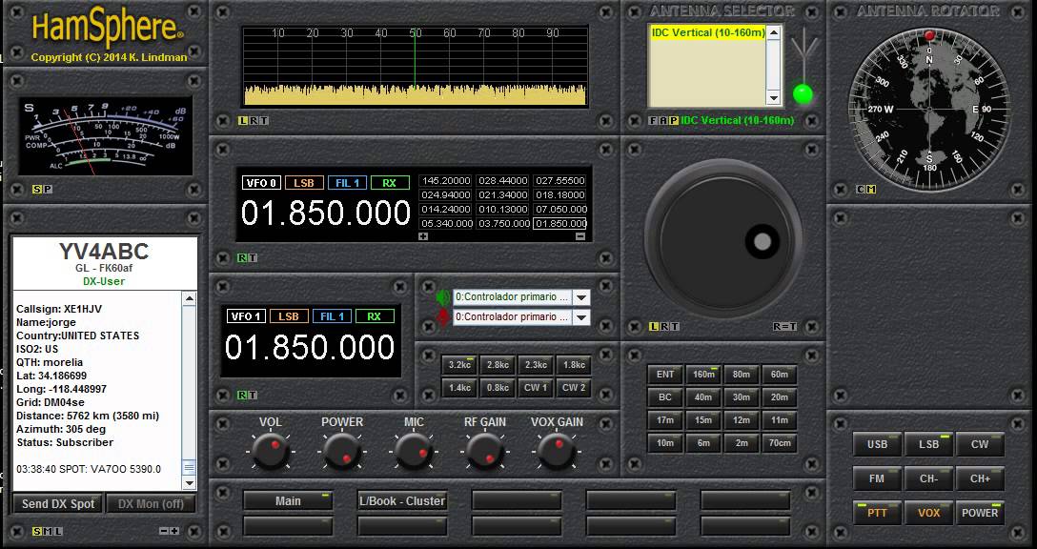
Task: Toggle RX indicator on VFO 1
Action: point(375,316)
